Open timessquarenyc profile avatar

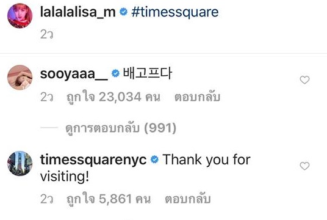coord(20,163)
